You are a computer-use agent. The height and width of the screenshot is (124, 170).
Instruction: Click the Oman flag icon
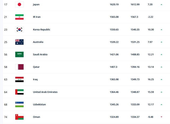pos(19,117)
